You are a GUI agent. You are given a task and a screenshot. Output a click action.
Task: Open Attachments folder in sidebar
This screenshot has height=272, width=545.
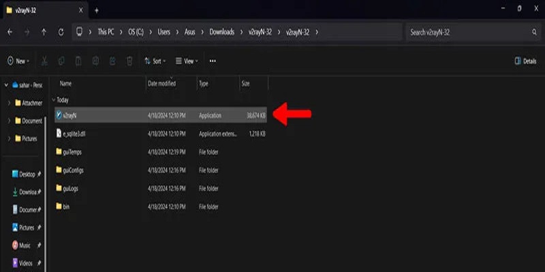pos(29,103)
